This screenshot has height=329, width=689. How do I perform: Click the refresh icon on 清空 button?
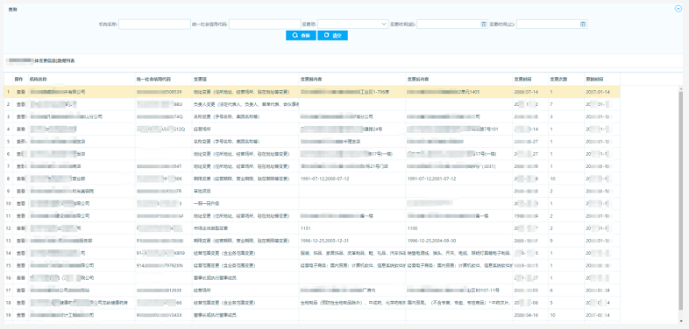(326, 36)
